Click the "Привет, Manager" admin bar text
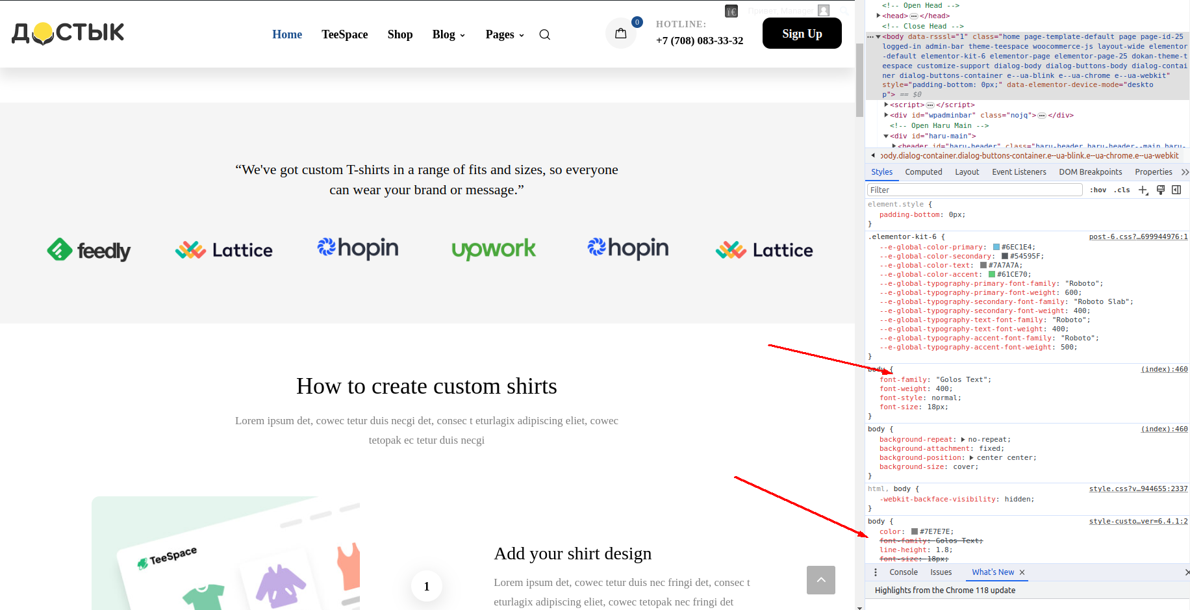1190x610 pixels. point(780,11)
